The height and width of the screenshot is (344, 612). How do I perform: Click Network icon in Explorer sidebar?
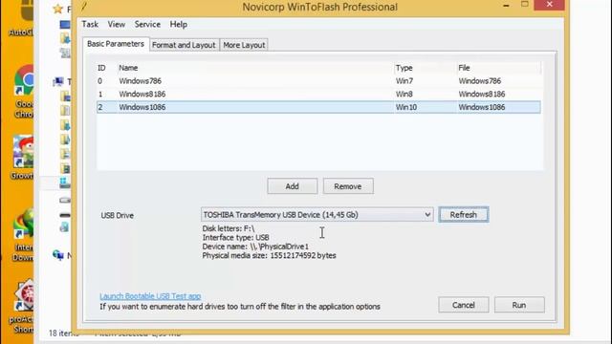coord(58,255)
